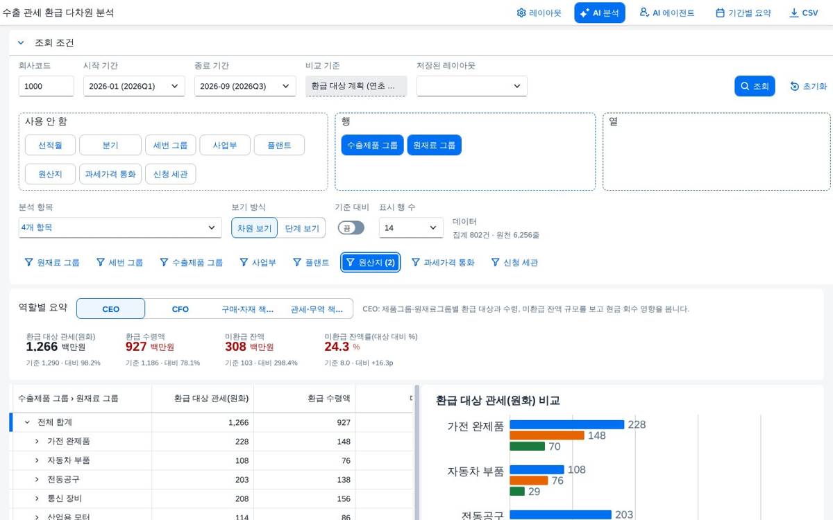The width and height of the screenshot is (833, 520).
Task: Toggle the 기준 대비 switch
Action: [x=351, y=227]
